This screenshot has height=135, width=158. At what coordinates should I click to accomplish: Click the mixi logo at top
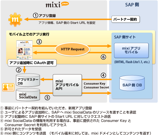57,5
